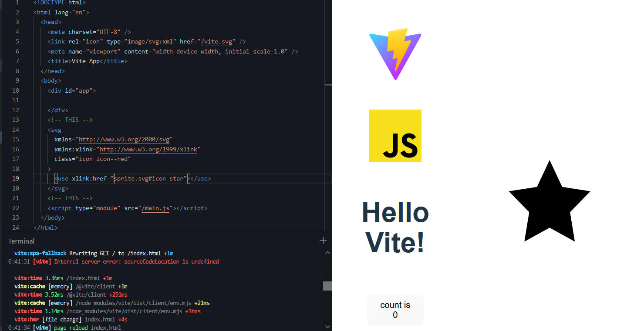Viewport: 617px width, 331px height.
Task: Open a new terminal using the plus icon
Action: (x=323, y=240)
